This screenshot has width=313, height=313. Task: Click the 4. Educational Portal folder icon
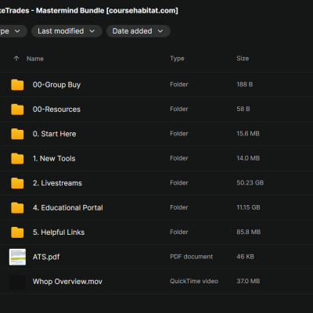tap(17, 207)
